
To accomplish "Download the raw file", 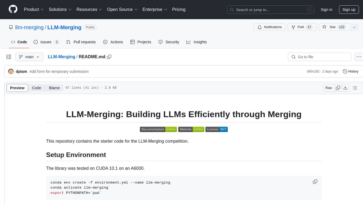I will point(345,88).
